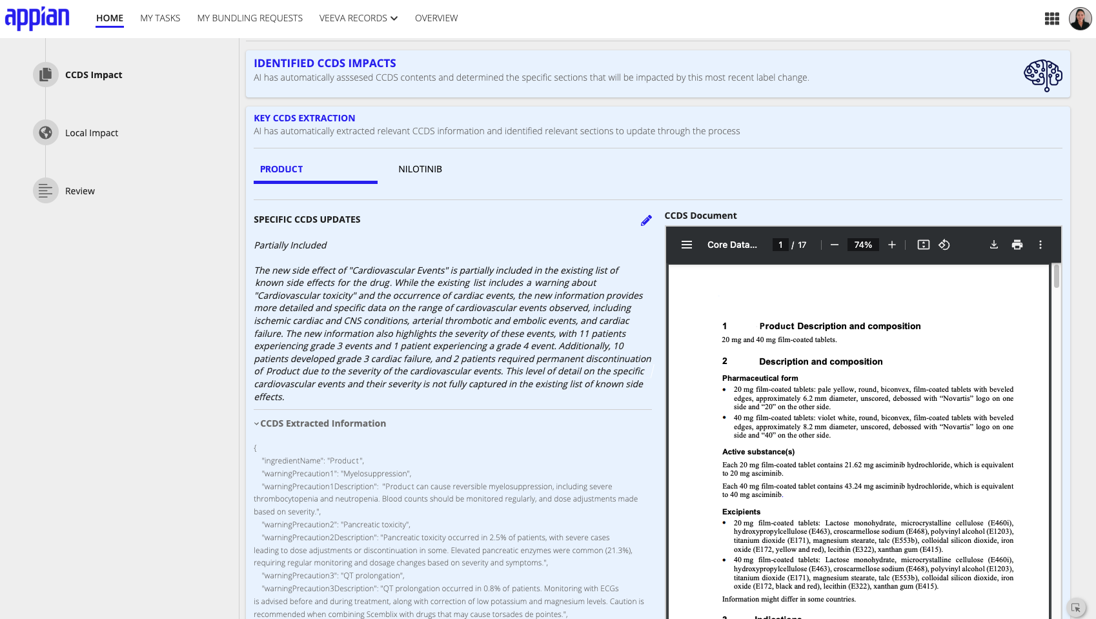Click the Core Data document title
The height and width of the screenshot is (619, 1096).
[x=732, y=245]
